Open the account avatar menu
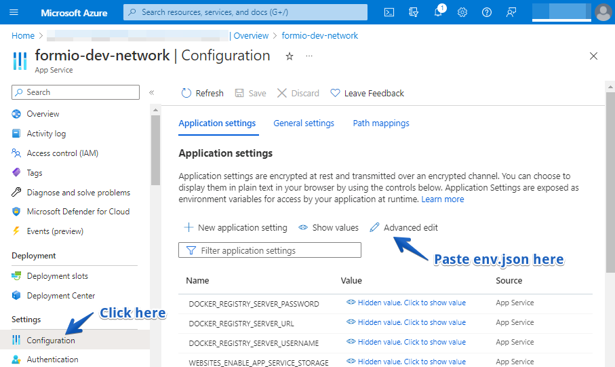 coord(603,12)
